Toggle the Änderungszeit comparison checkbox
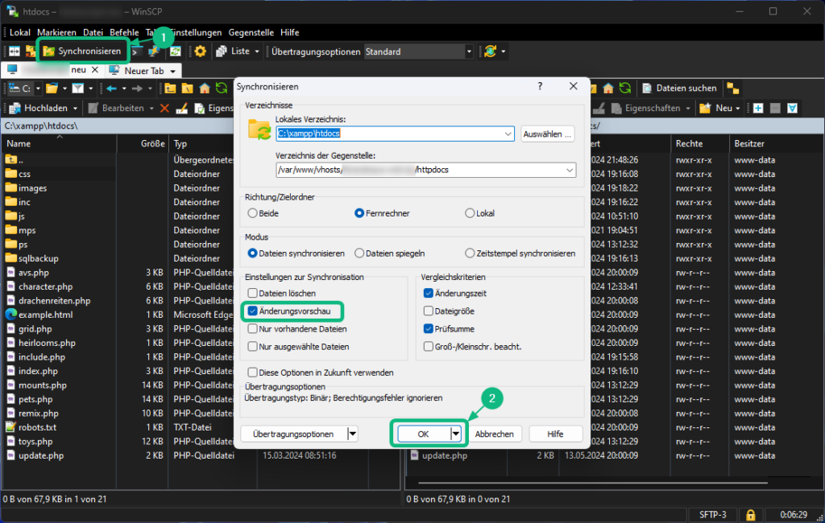 pos(429,294)
